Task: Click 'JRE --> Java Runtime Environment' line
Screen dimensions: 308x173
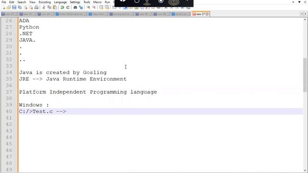Action: pyautogui.click(x=73, y=79)
